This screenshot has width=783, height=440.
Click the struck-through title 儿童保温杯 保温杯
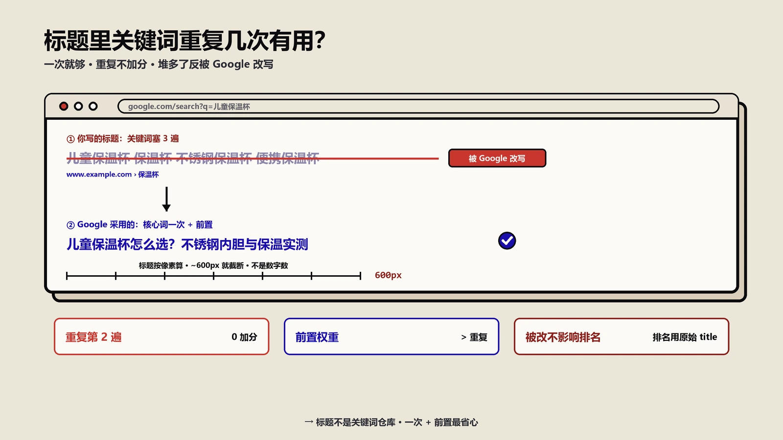(x=193, y=158)
